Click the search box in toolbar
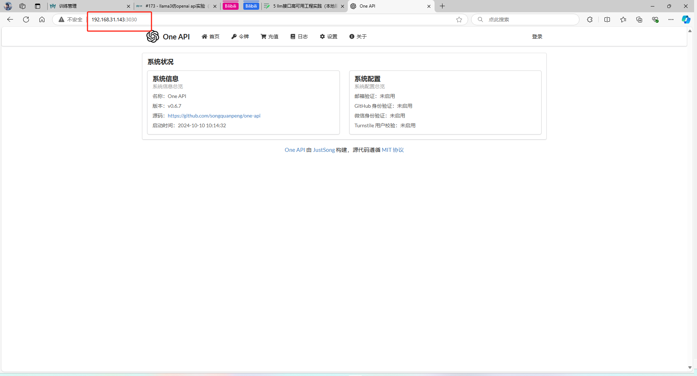 [525, 20]
